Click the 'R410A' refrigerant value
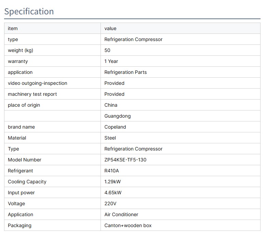 112,171
